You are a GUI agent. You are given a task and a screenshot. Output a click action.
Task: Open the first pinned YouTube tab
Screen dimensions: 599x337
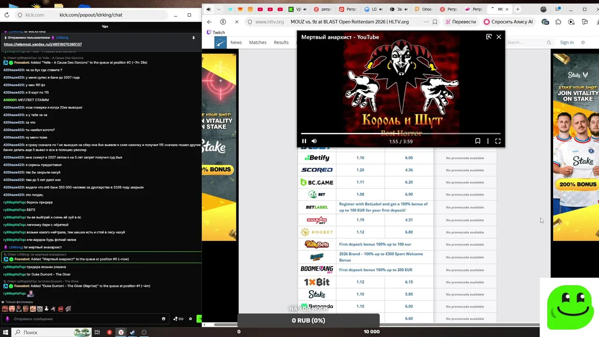point(260,9)
